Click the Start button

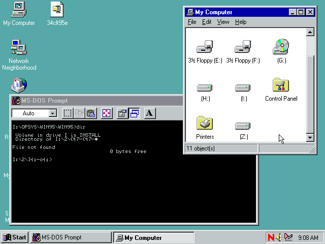(x=15, y=237)
